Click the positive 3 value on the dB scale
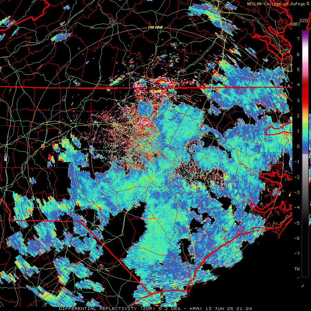This screenshot has height=311, width=311. point(298,100)
